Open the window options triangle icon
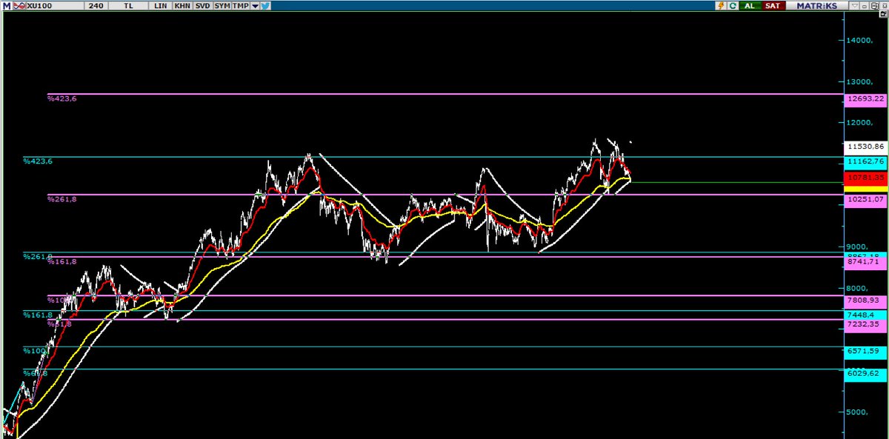The image size is (889, 439). pyautogui.click(x=853, y=5)
